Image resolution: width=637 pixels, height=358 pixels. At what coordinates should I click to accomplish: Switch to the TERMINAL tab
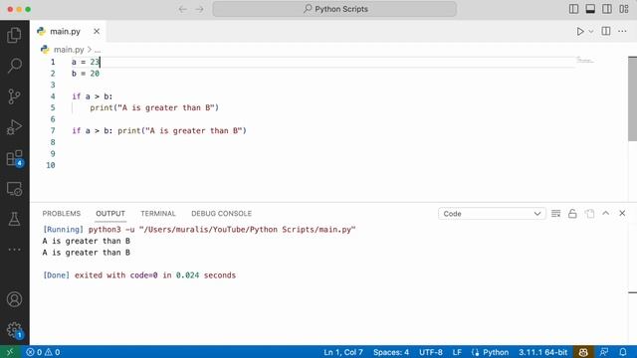coord(158,214)
